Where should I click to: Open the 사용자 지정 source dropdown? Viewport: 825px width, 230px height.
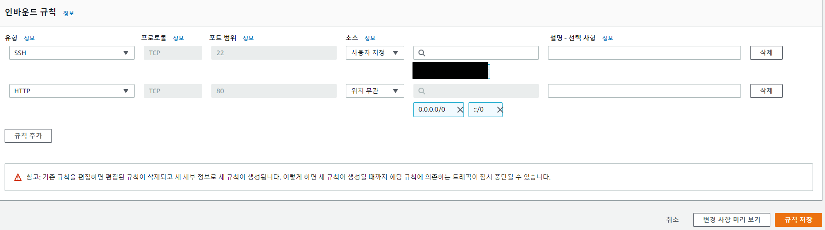[375, 53]
